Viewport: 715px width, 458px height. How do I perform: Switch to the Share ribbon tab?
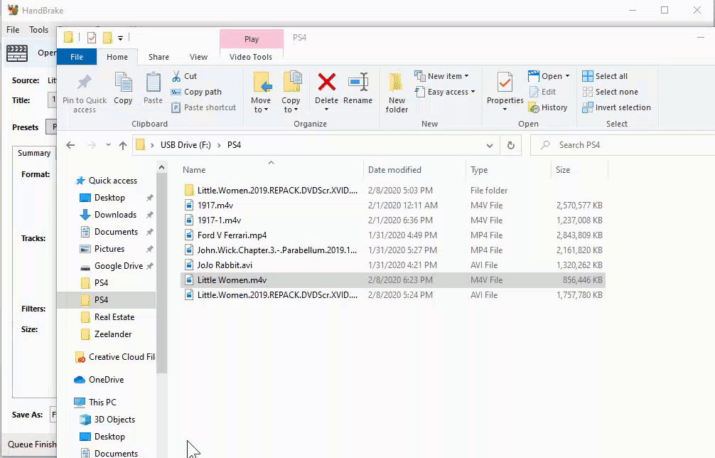point(158,57)
